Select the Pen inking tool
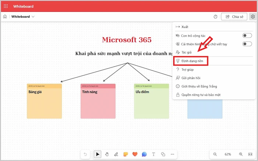This screenshot has height=161, width=258. click(116, 154)
